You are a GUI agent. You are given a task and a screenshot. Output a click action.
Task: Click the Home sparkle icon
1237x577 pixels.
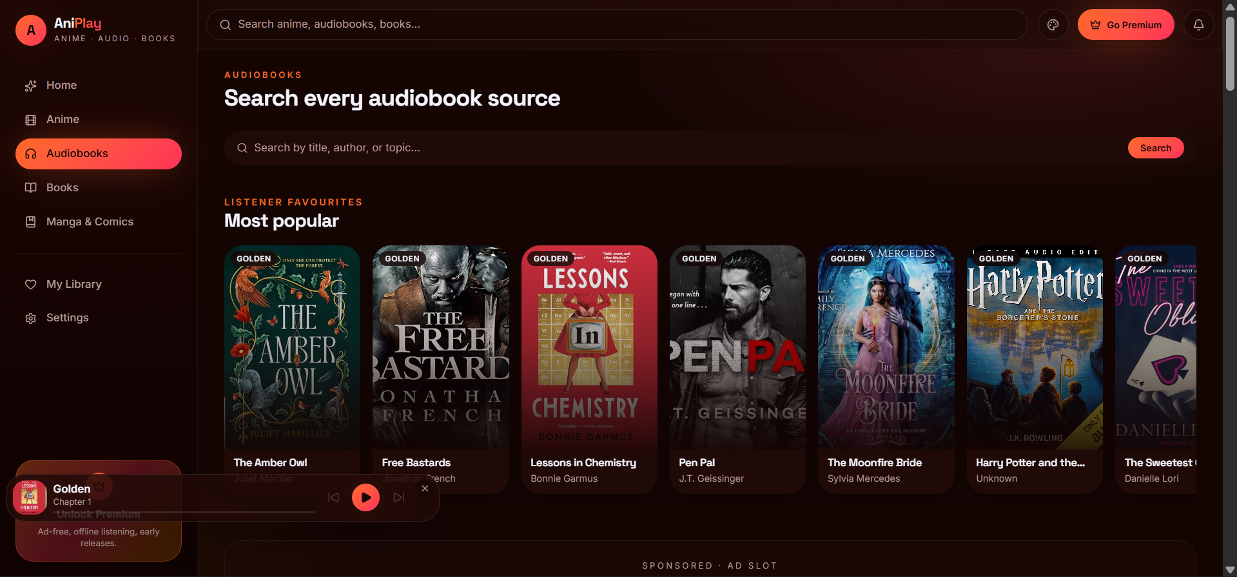(30, 86)
